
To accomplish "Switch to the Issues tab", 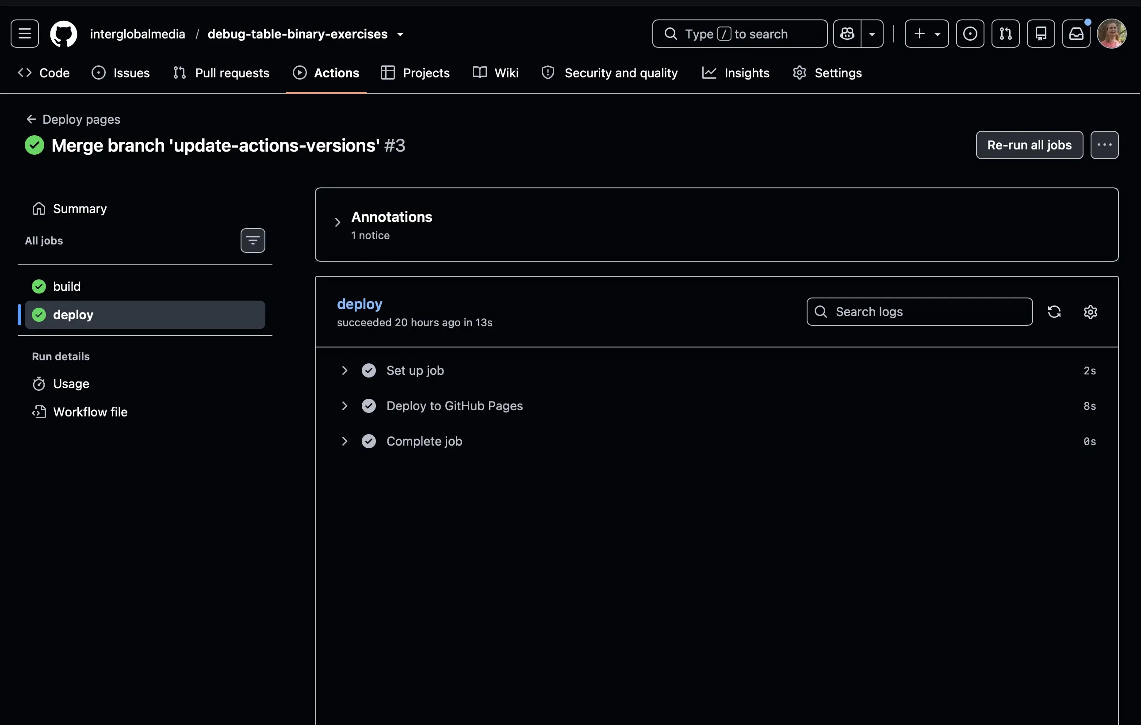I will pos(120,73).
